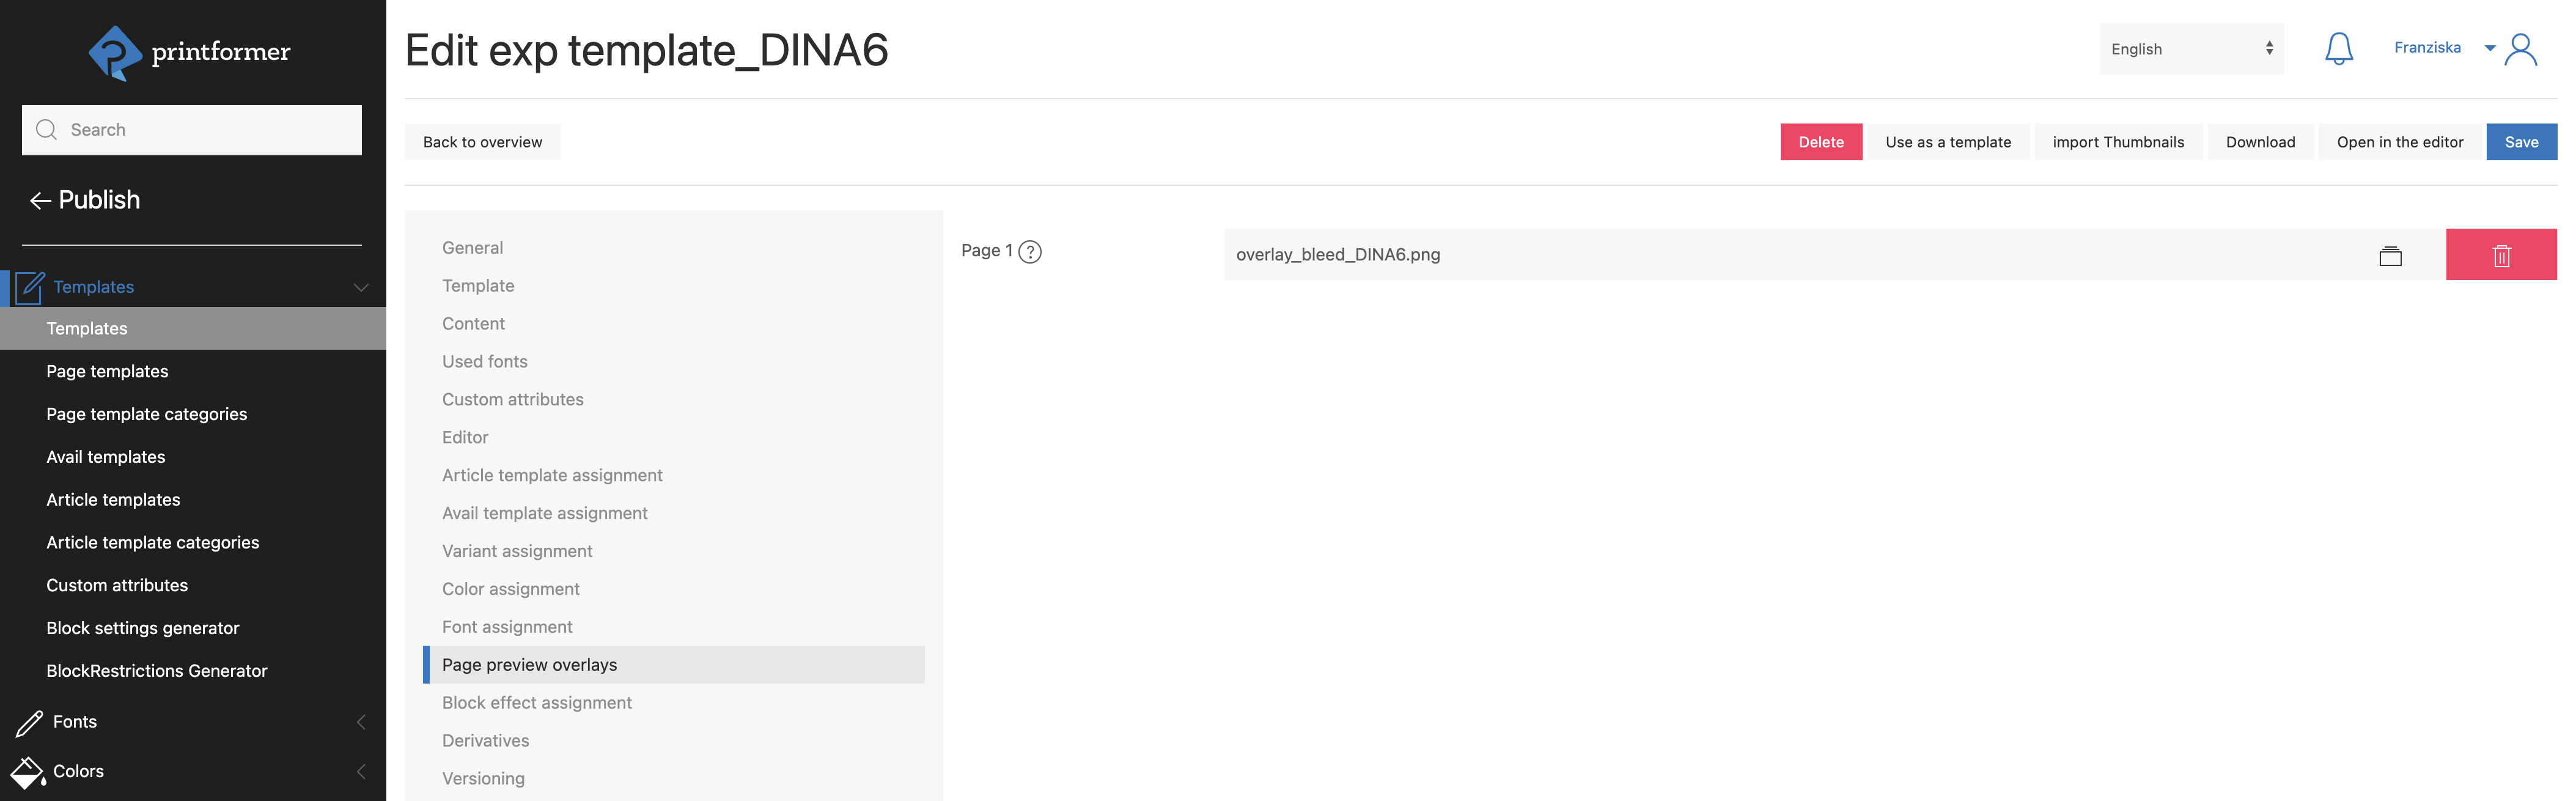This screenshot has width=2576, height=801.
Task: Click the Publish back arrow
Action: tap(40, 201)
